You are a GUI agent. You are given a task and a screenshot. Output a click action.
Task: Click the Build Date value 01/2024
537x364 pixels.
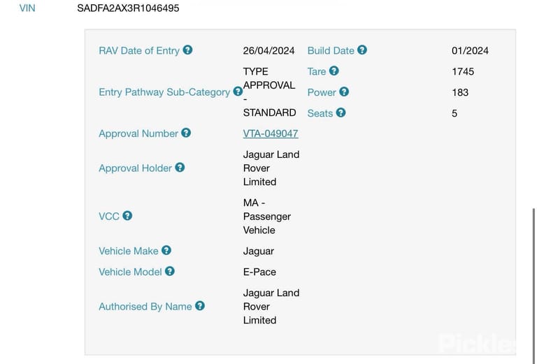(470, 50)
